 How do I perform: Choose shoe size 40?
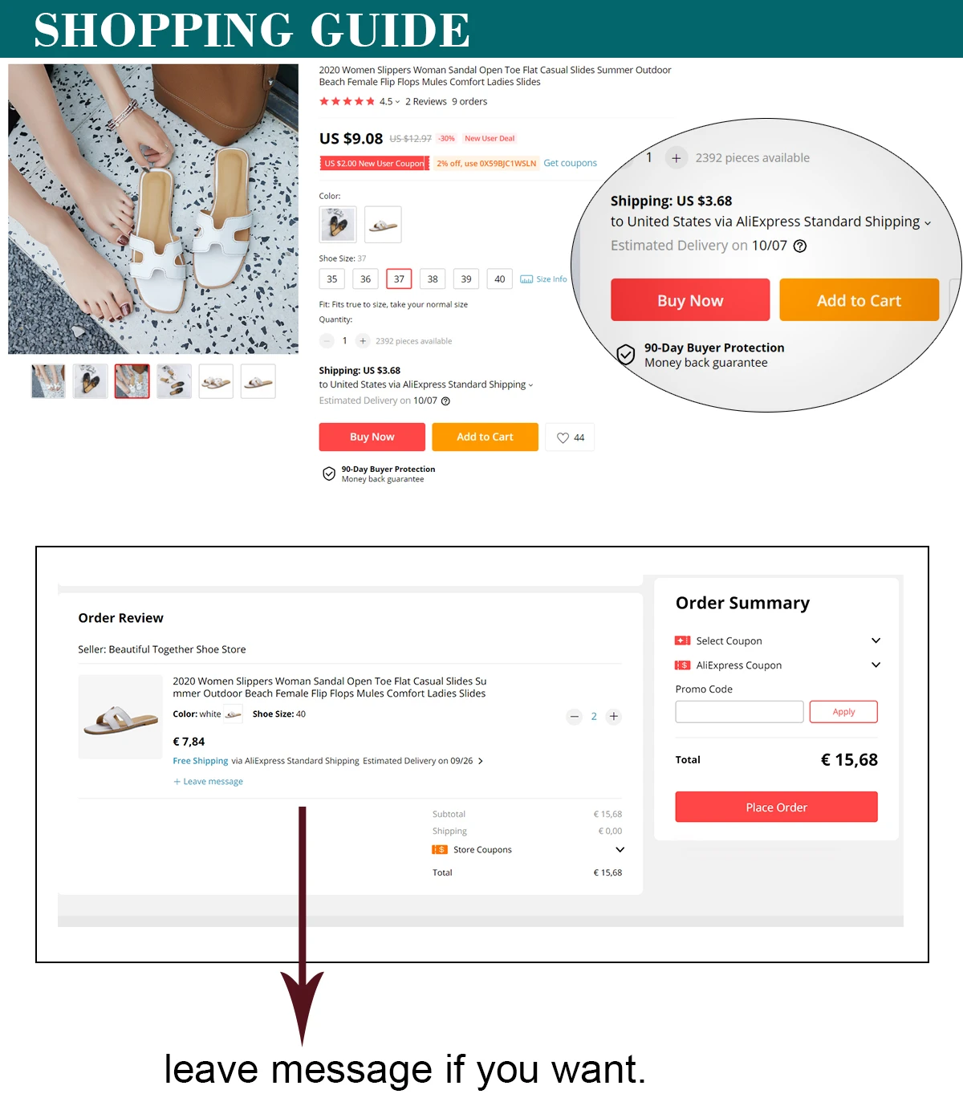(x=499, y=279)
